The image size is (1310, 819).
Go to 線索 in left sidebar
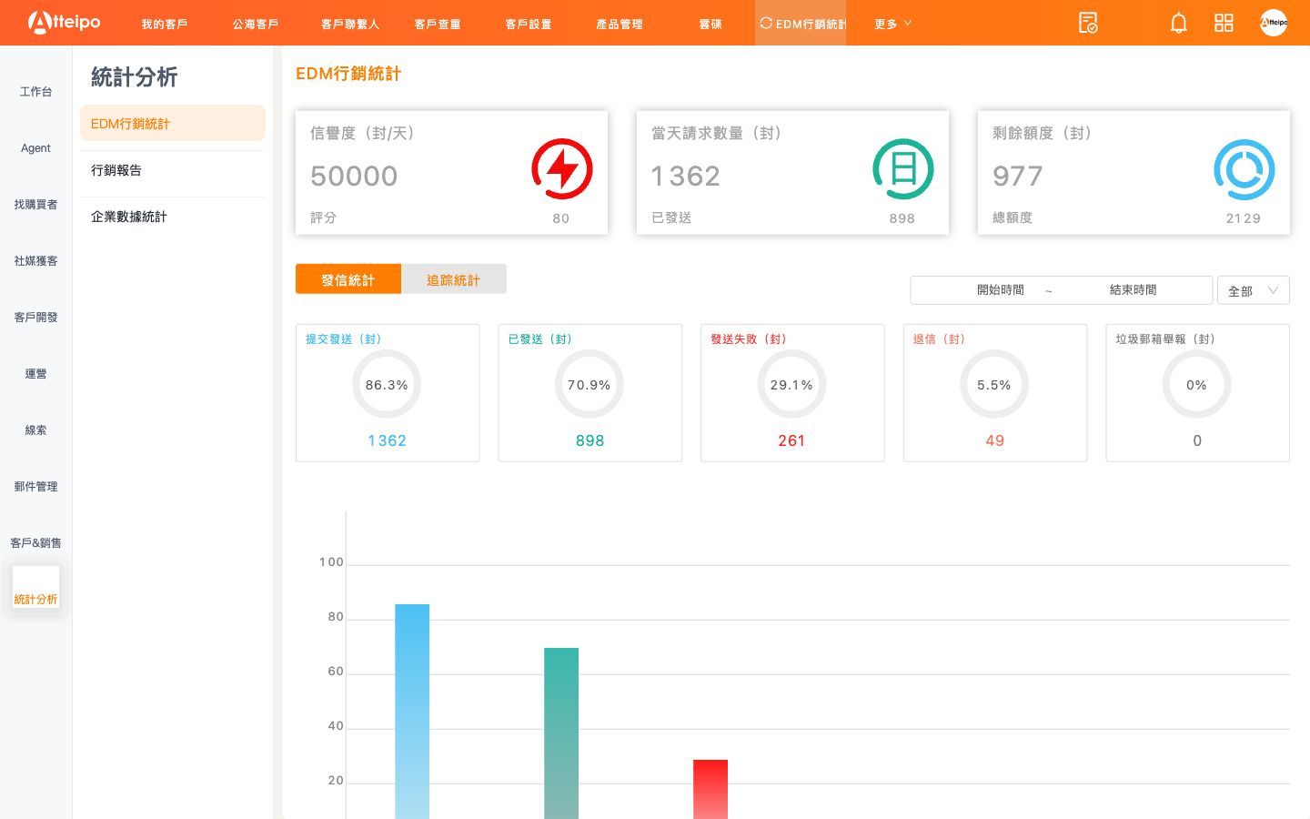(x=36, y=430)
